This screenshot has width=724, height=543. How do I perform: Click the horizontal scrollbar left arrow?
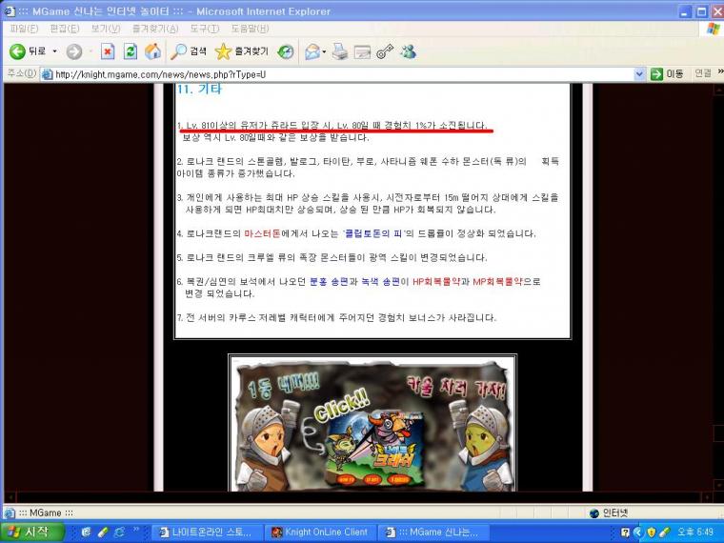(x=10, y=497)
